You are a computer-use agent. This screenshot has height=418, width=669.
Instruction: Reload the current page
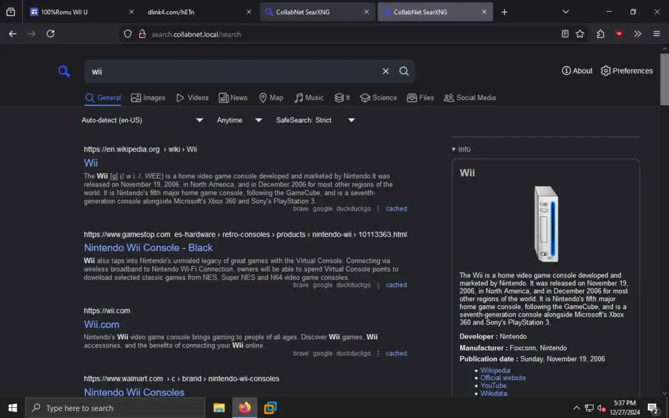[50, 34]
